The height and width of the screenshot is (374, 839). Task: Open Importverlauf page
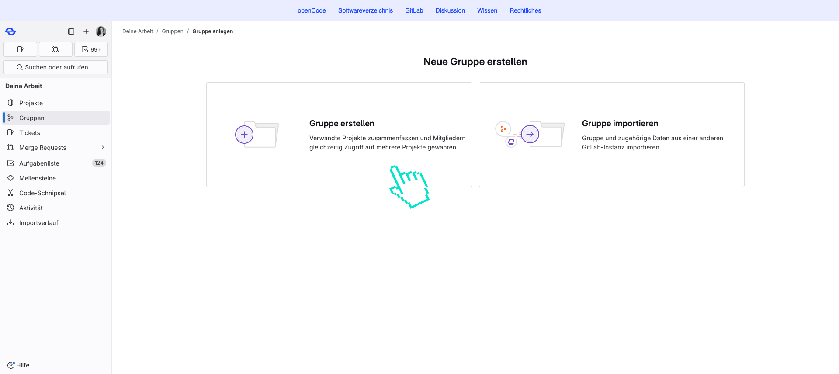coord(38,223)
